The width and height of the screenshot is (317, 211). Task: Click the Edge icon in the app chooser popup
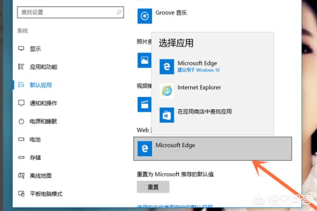(x=166, y=66)
